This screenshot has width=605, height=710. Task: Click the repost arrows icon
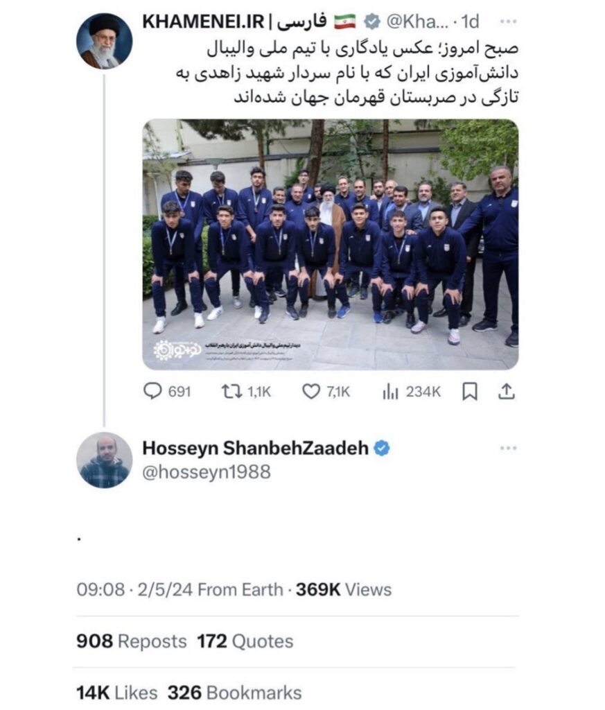231,391
